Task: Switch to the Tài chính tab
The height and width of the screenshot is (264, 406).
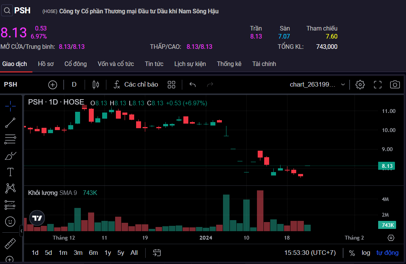Action: [x=264, y=64]
